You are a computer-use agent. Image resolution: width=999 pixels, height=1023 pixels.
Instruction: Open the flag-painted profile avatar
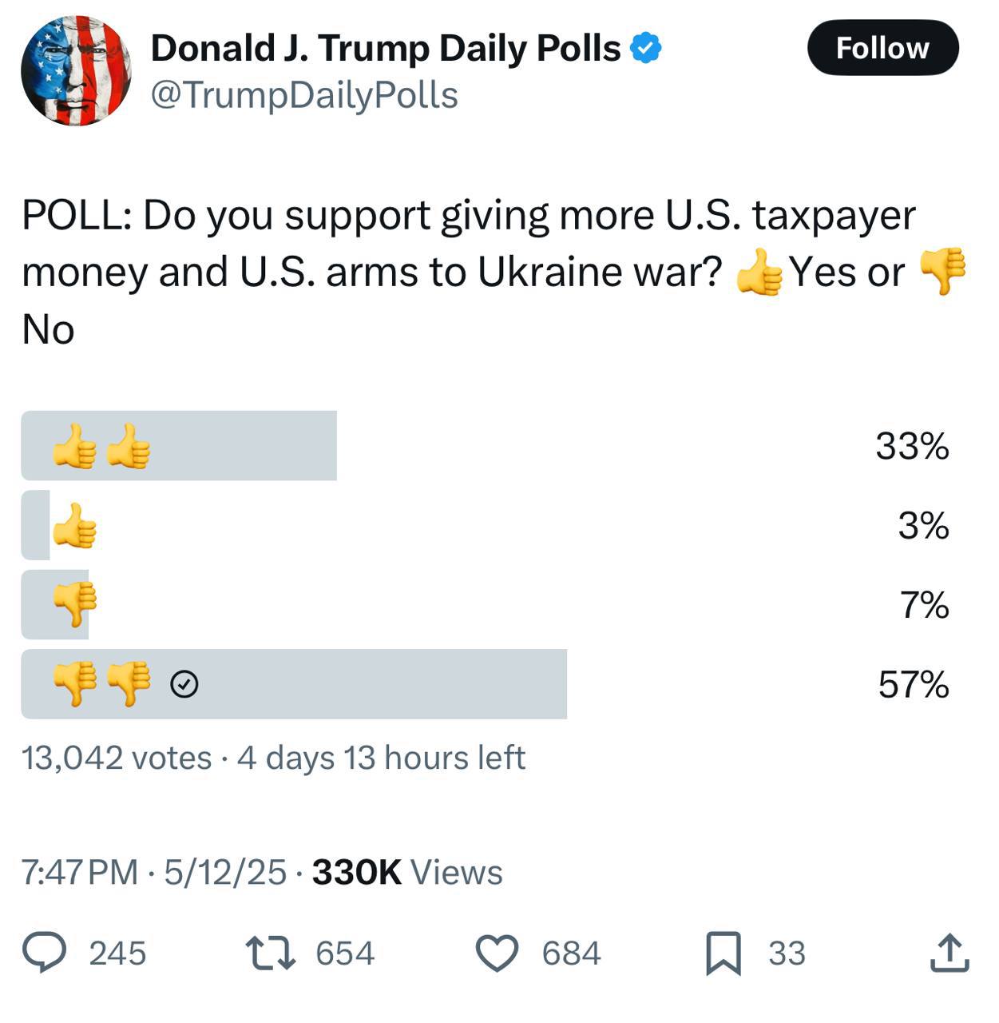pos(77,70)
